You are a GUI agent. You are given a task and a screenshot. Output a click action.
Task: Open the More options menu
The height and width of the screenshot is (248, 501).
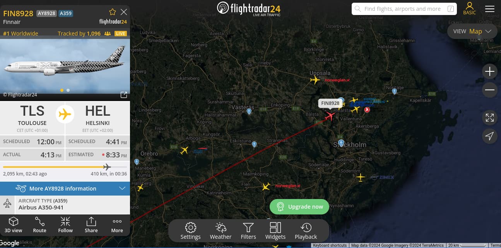click(117, 225)
